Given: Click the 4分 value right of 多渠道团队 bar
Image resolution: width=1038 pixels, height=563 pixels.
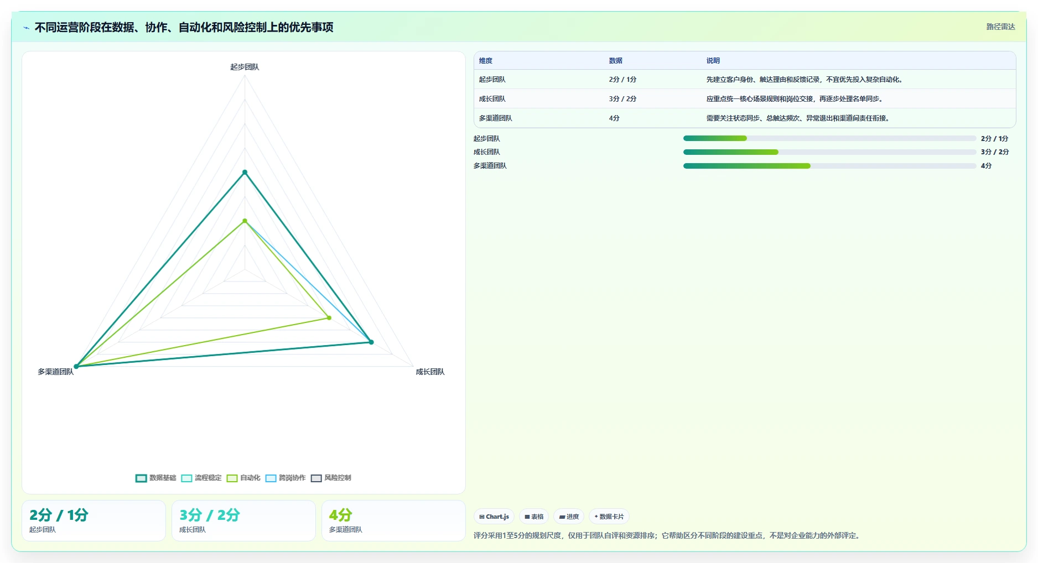Looking at the screenshot, I should 986,166.
